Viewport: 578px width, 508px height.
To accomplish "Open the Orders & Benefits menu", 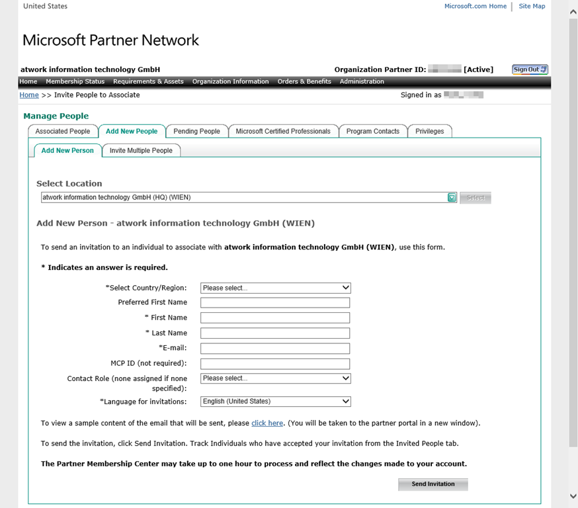I will 304,81.
